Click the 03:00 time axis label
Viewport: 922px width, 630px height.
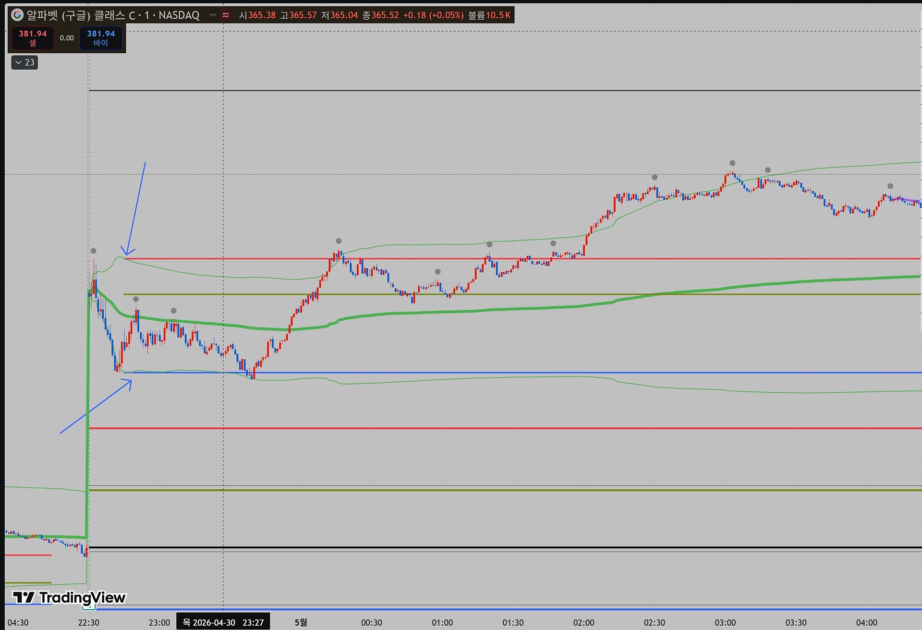click(x=725, y=623)
